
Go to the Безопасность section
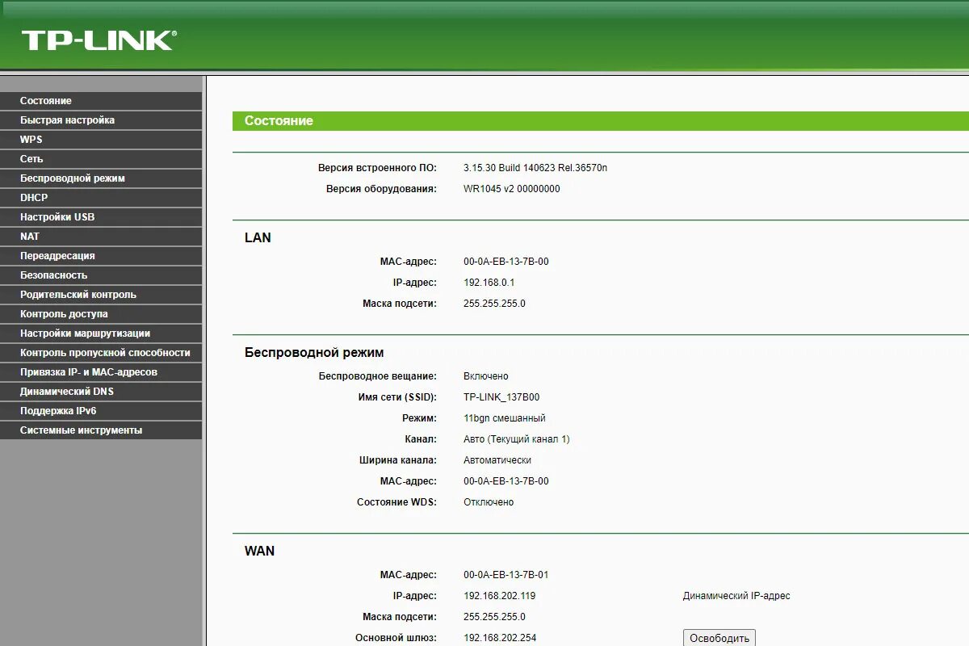pos(101,275)
